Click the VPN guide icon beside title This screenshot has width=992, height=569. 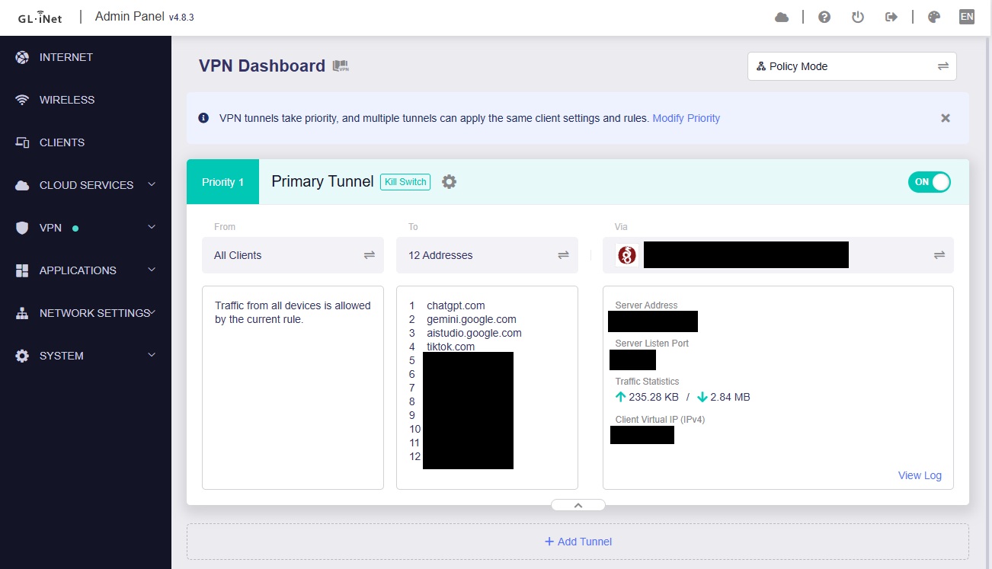point(341,66)
